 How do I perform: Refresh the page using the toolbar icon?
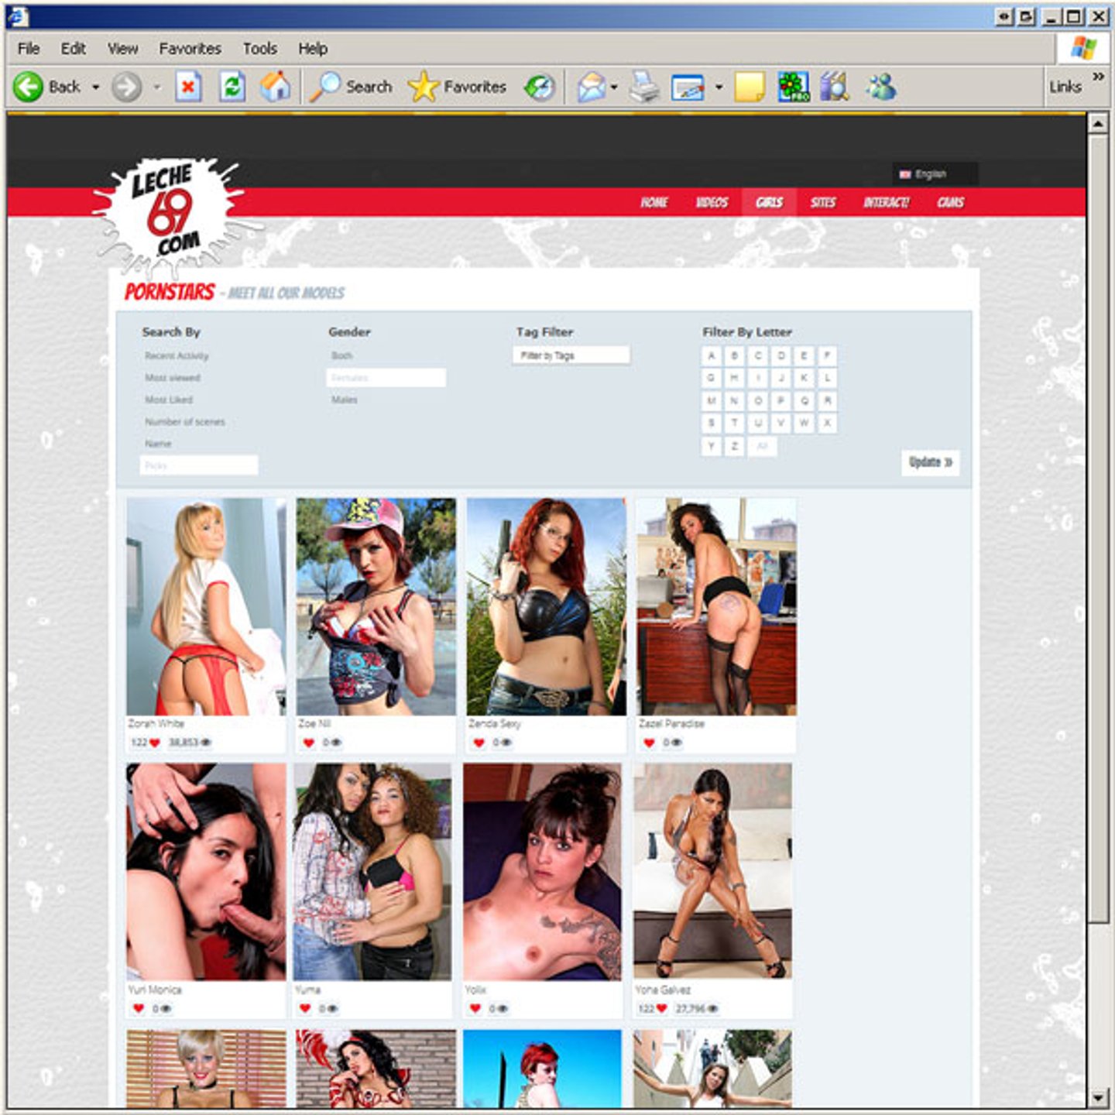click(x=232, y=87)
